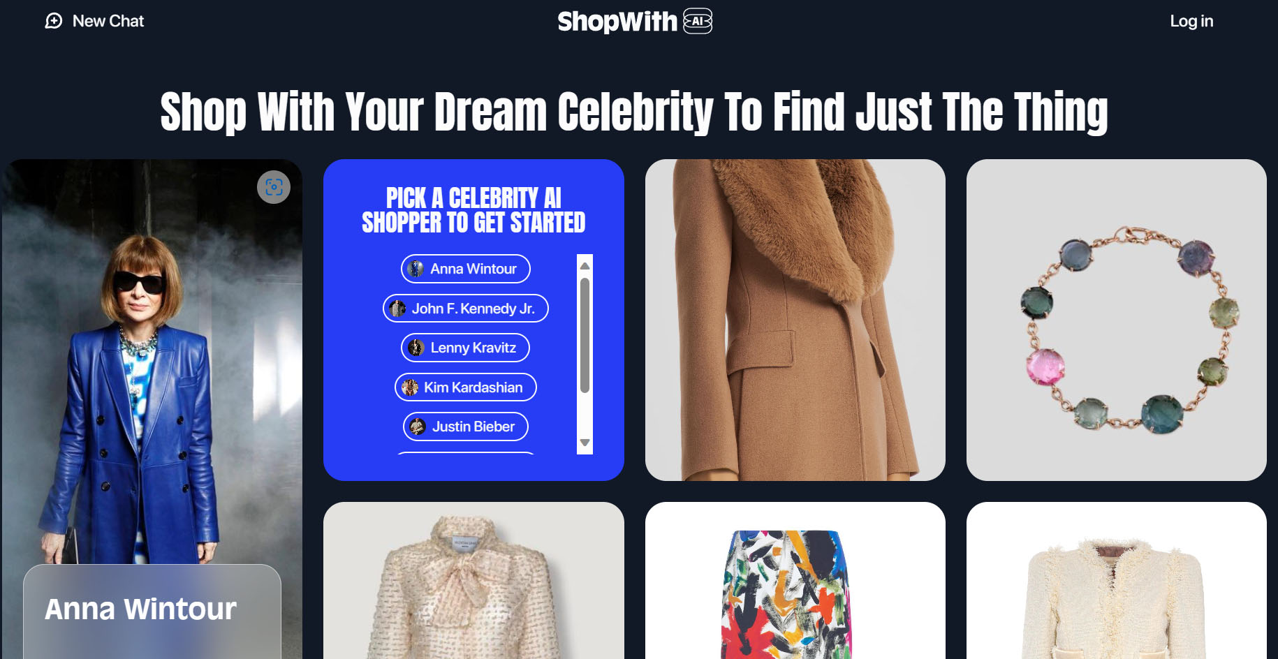The image size is (1278, 659).
Task: Click the celebrity list scrollbar thumb
Action: pyautogui.click(x=585, y=336)
